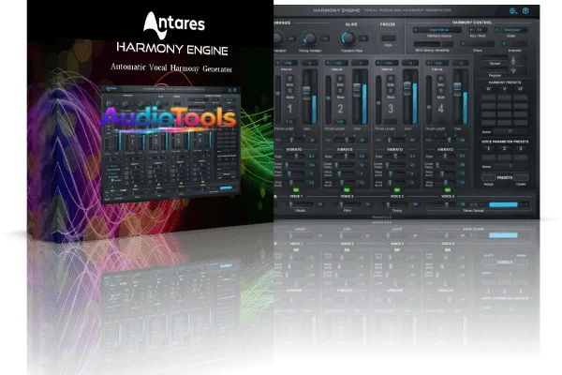Mute harmony voice 1

tap(290, 91)
